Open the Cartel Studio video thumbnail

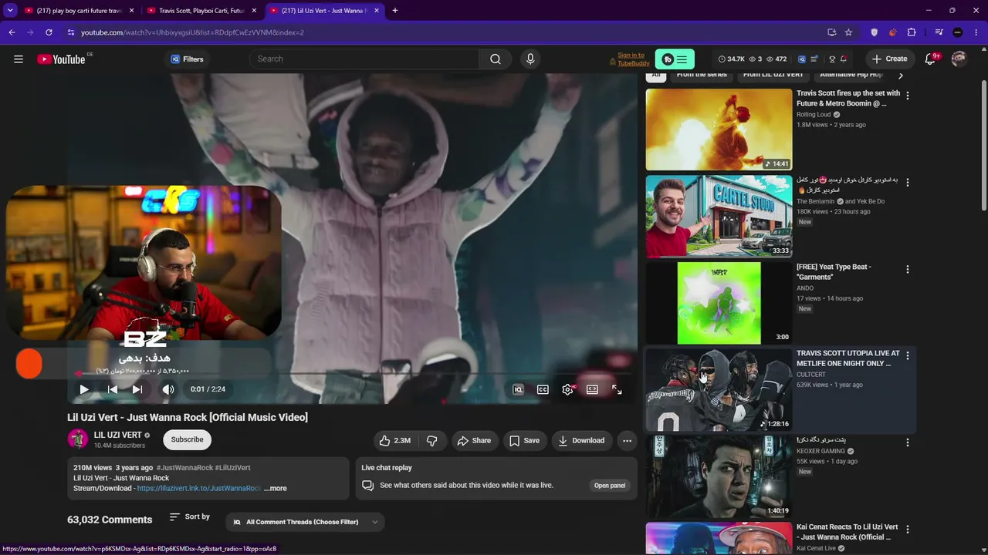pos(719,217)
